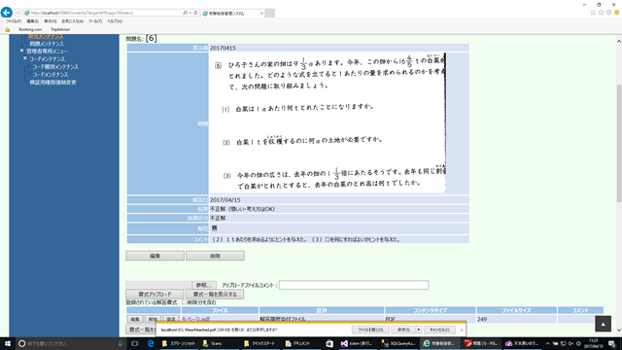
Task: Click the back-to-top arrow button
Action: pyautogui.click(x=603, y=324)
